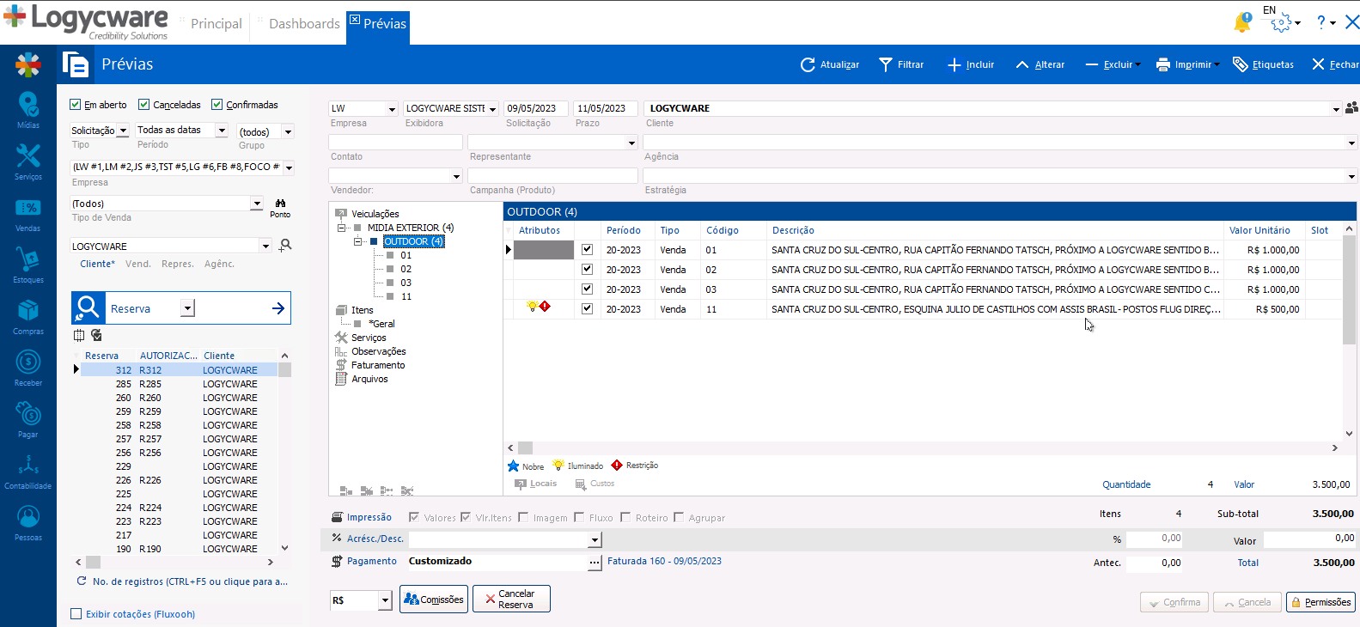Toggle the Imagem print option checkbox
1360x627 pixels.
point(523,517)
